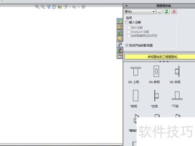195x146 pixels.
Task: Click the triple-arrow collapse handle below banner
Action: pos(164,62)
